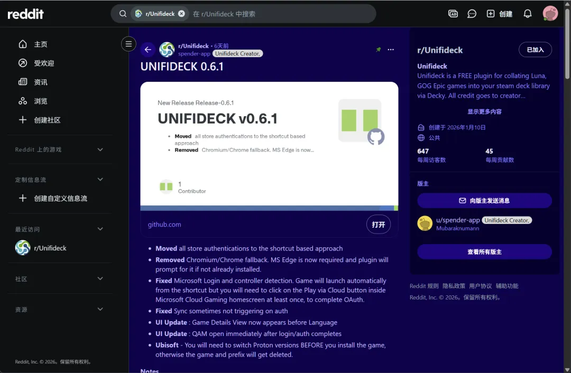Open spender-app author link on post
571x373 pixels.
194,53
